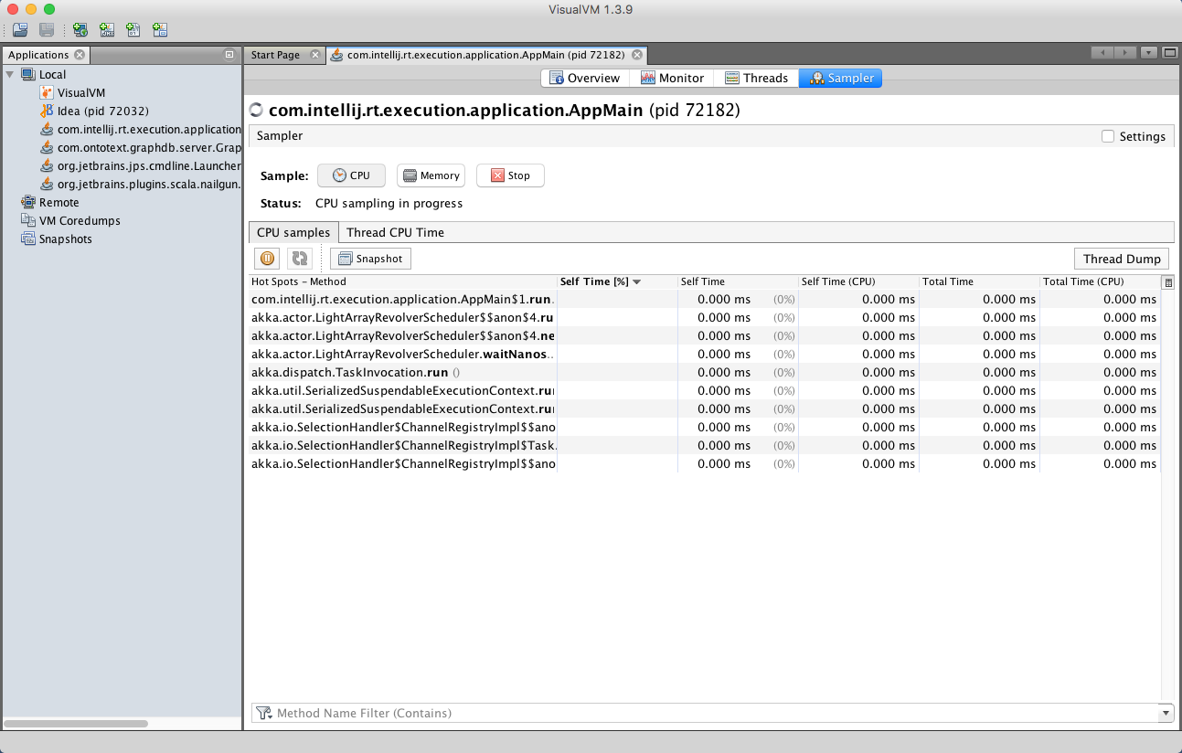Sort by Total Time column header
Image resolution: width=1182 pixels, height=753 pixels.
pos(979,281)
